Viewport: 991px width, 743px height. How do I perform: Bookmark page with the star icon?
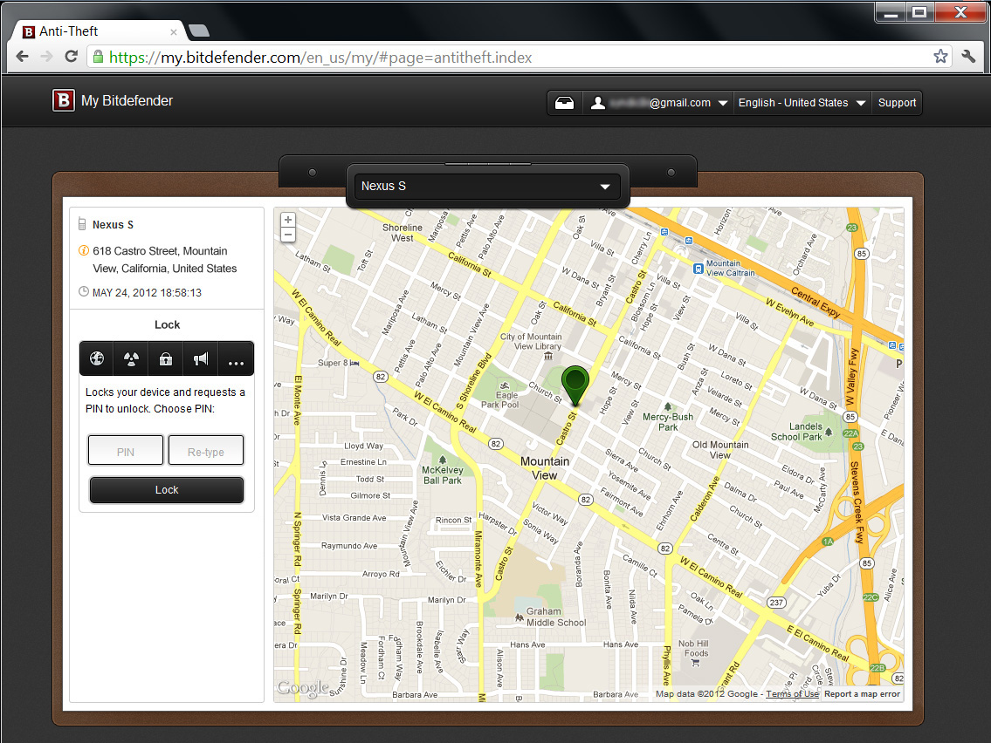coord(940,57)
